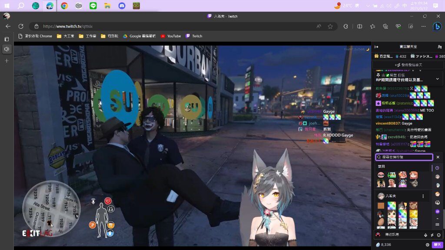Open Bits cheer icon in chat box

[425, 235]
